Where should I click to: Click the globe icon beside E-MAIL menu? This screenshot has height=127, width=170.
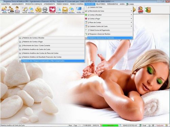(127, 4)
